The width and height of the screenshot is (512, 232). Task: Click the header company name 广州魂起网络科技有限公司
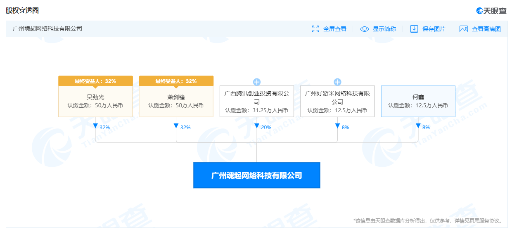click(x=47, y=29)
